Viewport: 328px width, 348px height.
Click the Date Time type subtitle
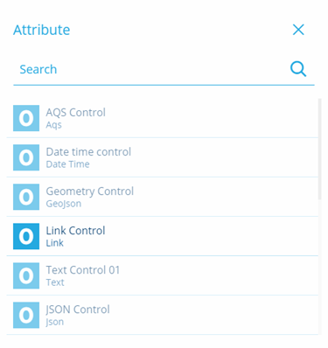(67, 164)
